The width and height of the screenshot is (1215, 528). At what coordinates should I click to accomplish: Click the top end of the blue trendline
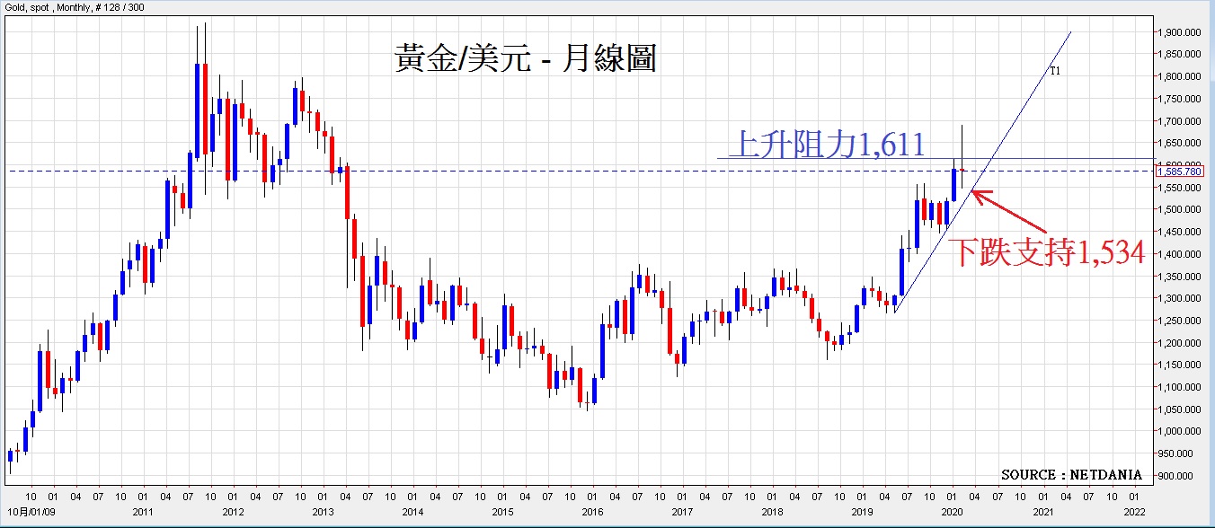tap(1070, 33)
